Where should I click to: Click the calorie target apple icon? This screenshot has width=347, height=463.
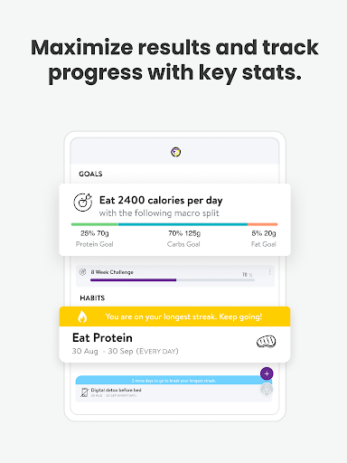(83, 203)
